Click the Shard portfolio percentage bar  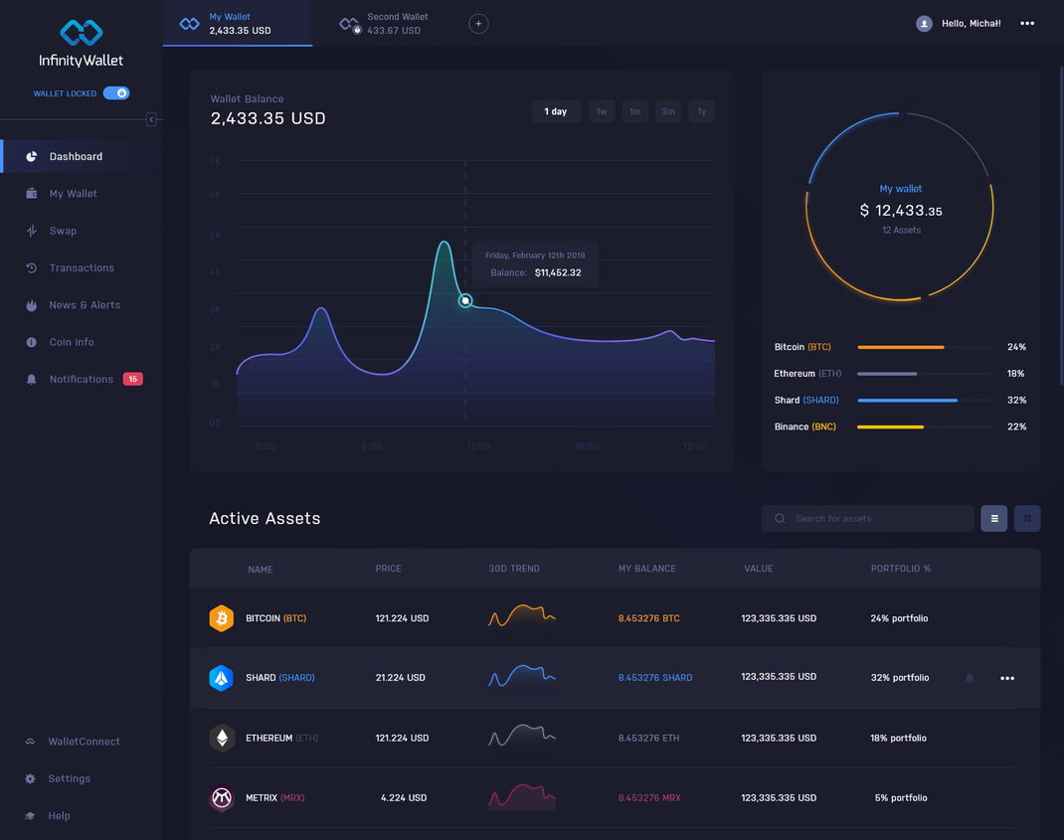tap(924, 401)
